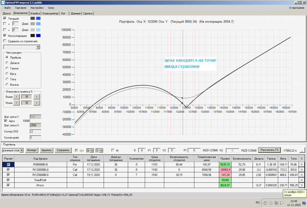
Task: Open the Окно menu
Action: coord(51,8)
